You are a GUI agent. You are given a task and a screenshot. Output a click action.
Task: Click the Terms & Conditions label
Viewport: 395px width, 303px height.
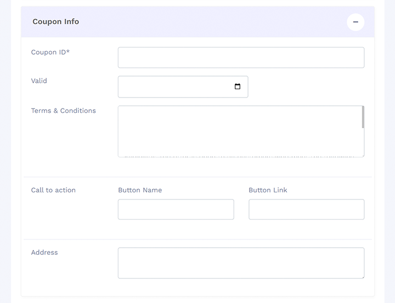(63, 111)
